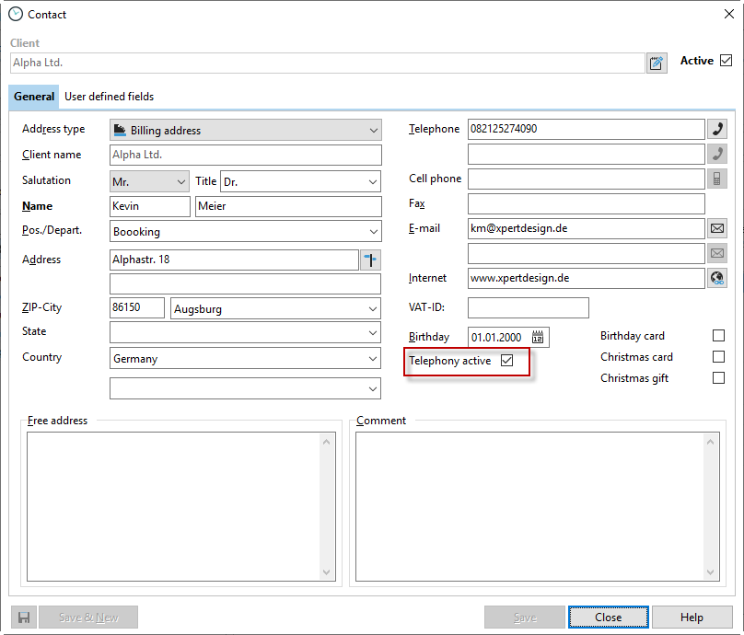Open website with the Internet globe icon
Image resolution: width=744 pixels, height=635 pixels.
[717, 278]
